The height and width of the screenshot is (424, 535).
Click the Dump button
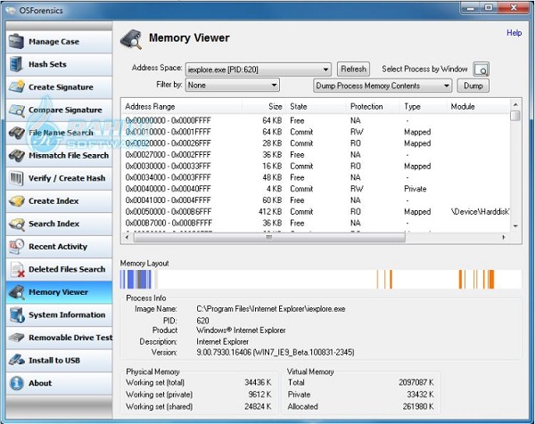(x=473, y=86)
